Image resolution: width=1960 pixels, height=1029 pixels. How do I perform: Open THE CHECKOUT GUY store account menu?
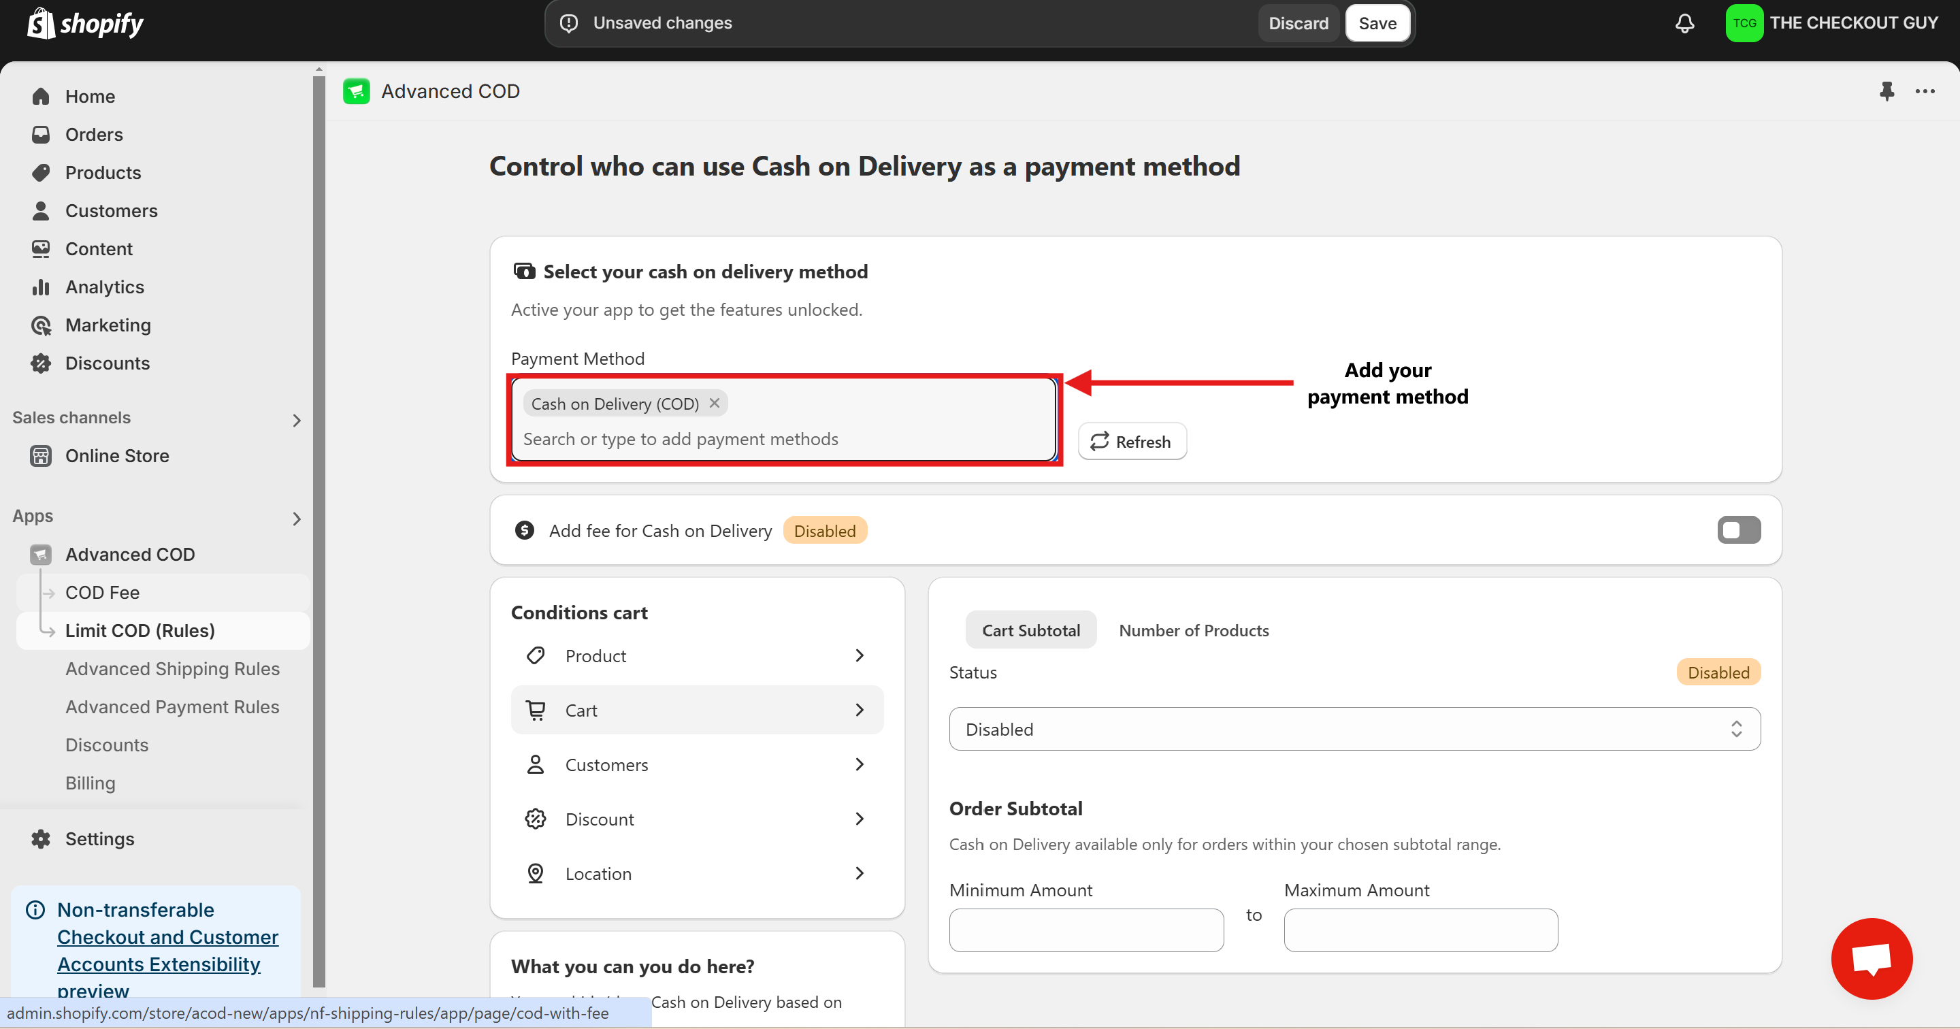point(1832,23)
